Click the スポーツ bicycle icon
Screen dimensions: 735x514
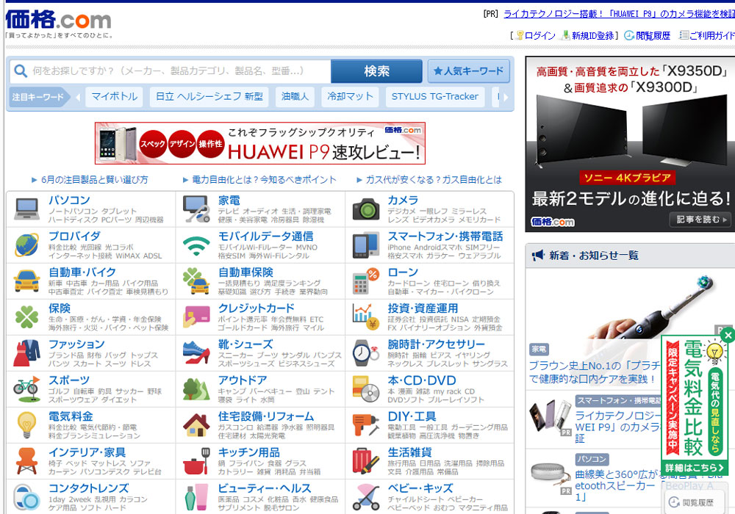click(26, 389)
